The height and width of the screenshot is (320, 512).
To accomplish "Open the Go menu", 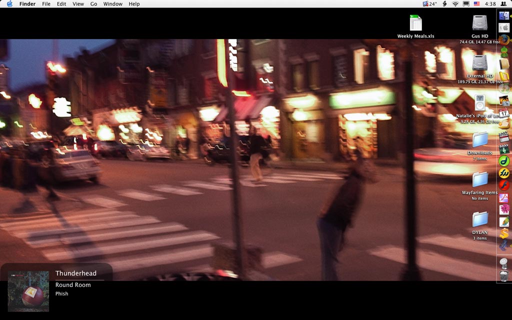I will (93, 4).
